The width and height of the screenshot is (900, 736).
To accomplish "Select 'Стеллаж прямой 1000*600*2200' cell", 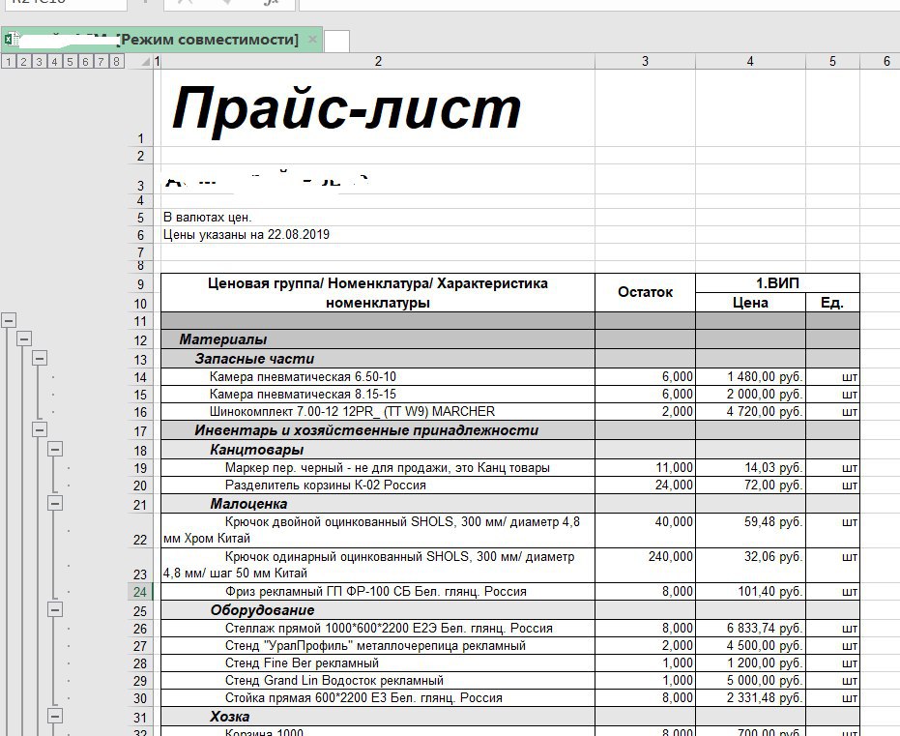I will pyautogui.click(x=378, y=628).
